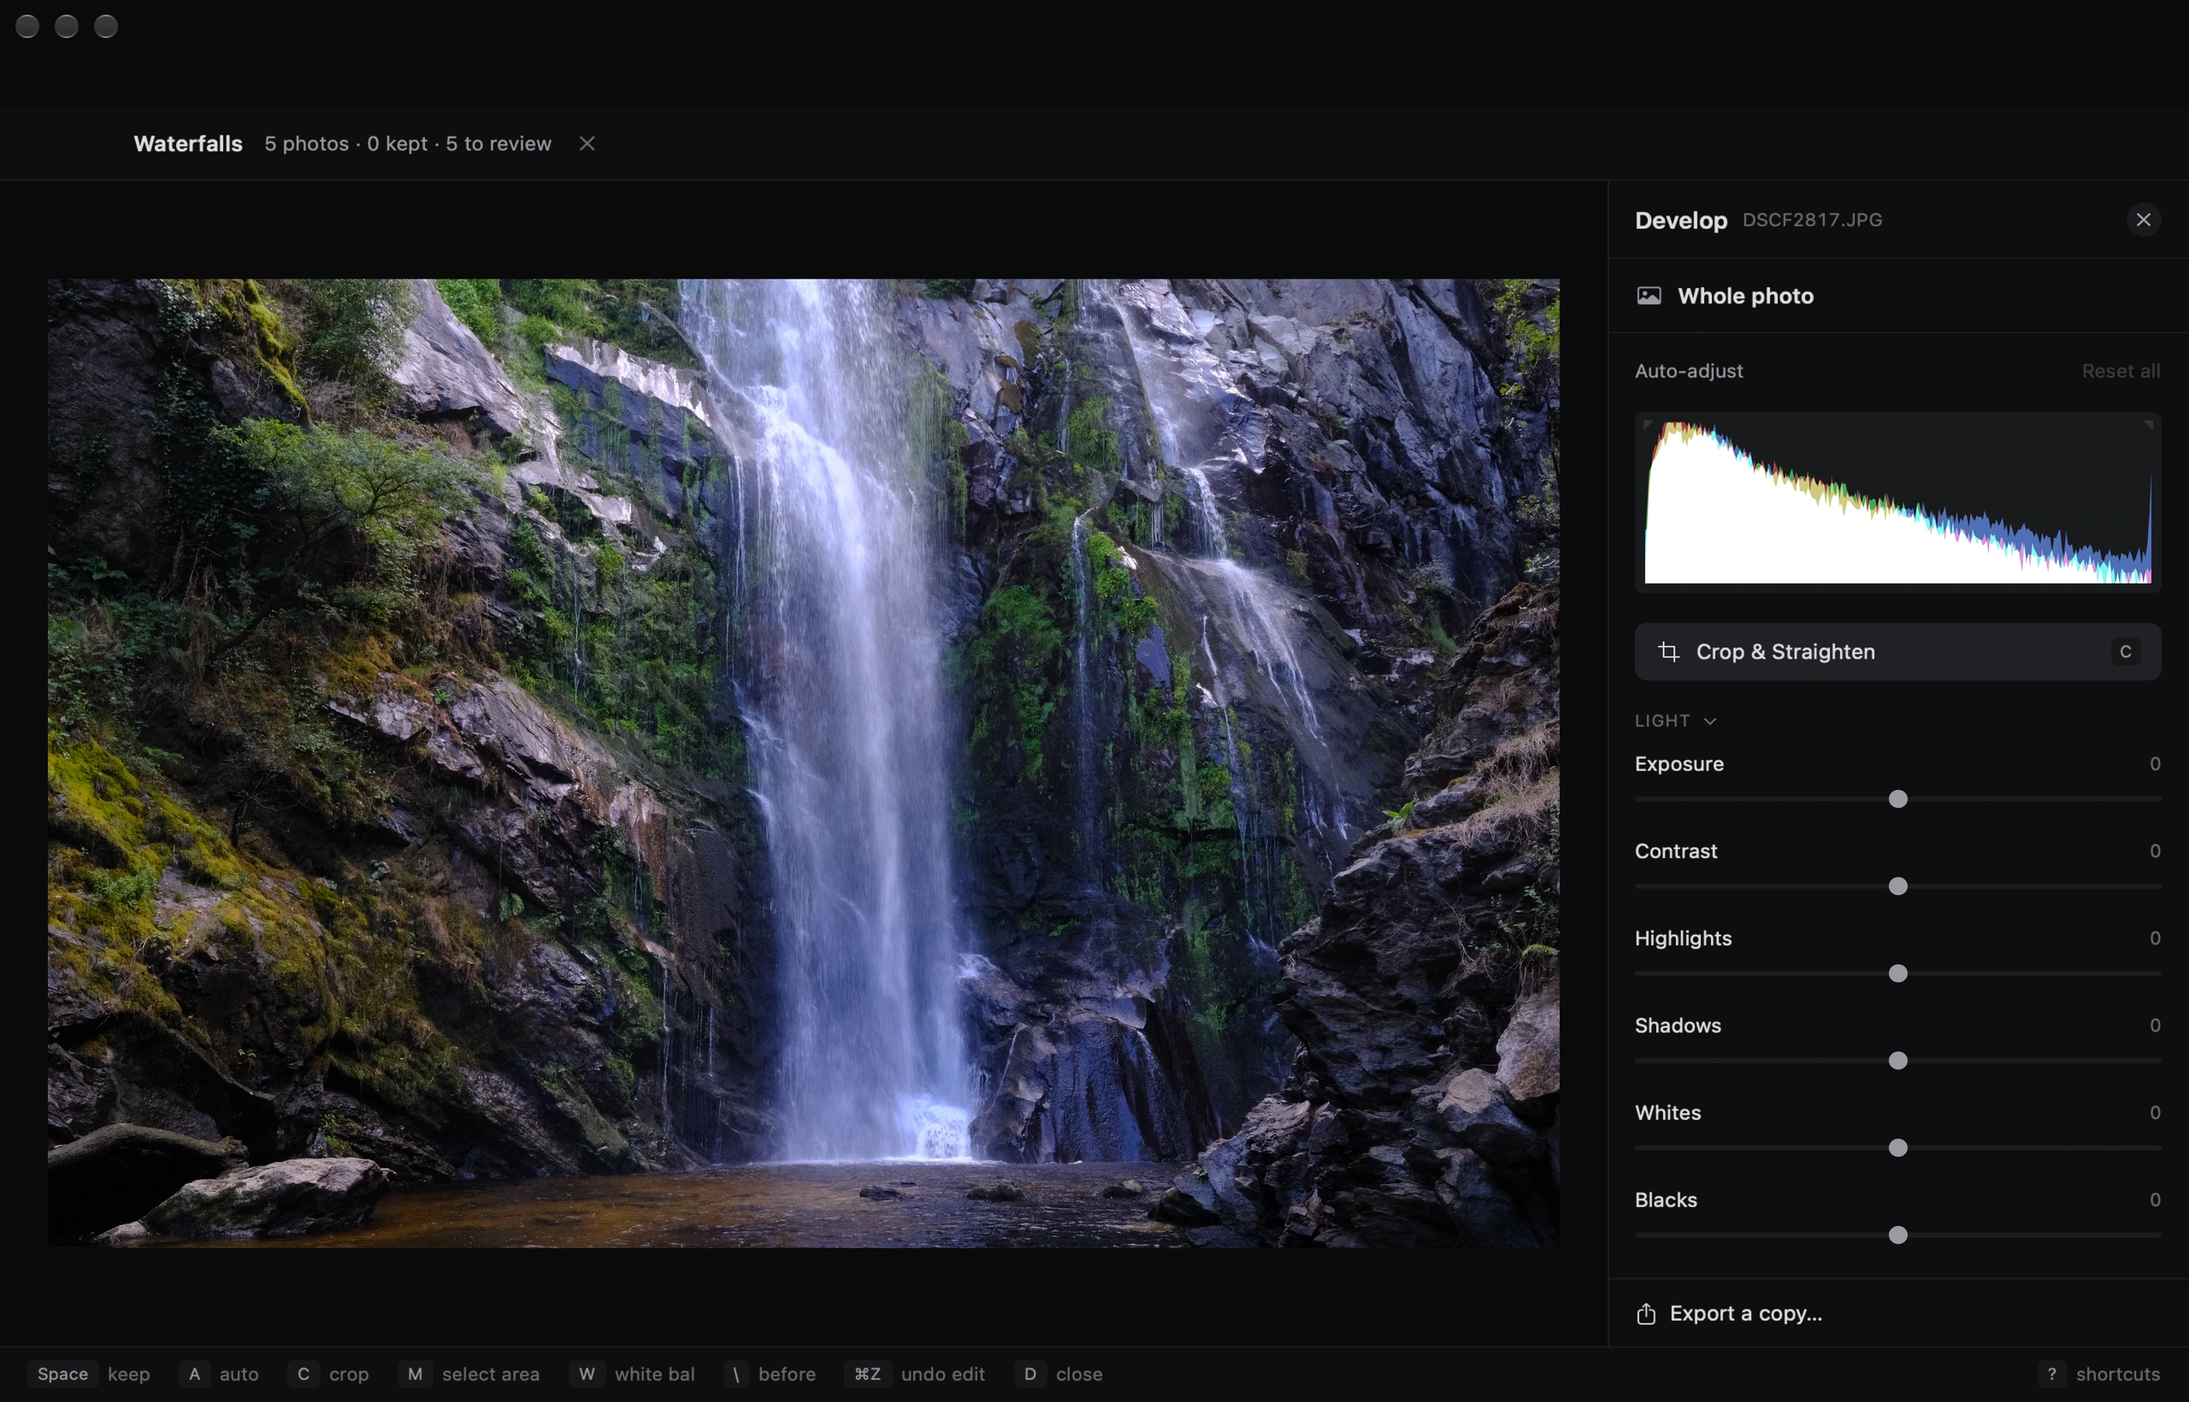Image resolution: width=2189 pixels, height=1402 pixels.
Task: Click Export a copy...
Action: (1745, 1314)
